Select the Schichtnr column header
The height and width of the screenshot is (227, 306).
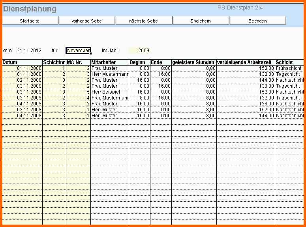tap(54, 62)
